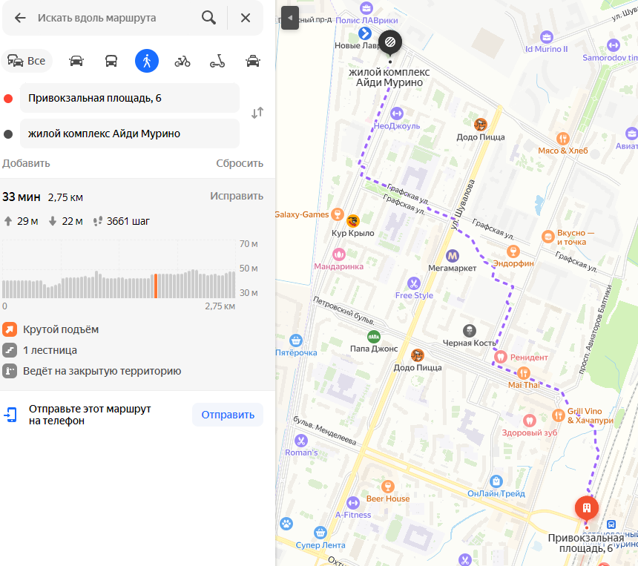This screenshot has height=566, width=638.
Task: Edit start point 'Привокзальная площадь, 6'
Action: click(x=130, y=98)
